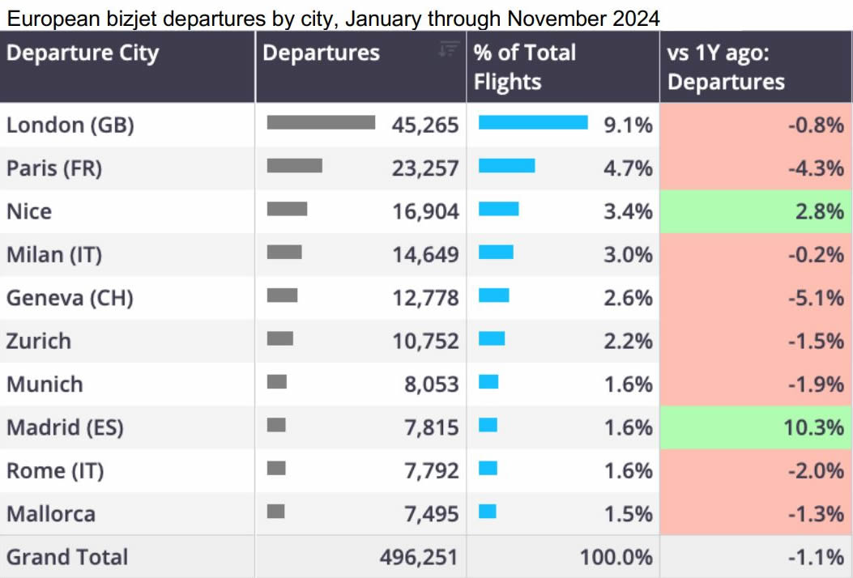Screen dimensions: 853x578
Task: Click the Zurich city name
Action: point(39,341)
